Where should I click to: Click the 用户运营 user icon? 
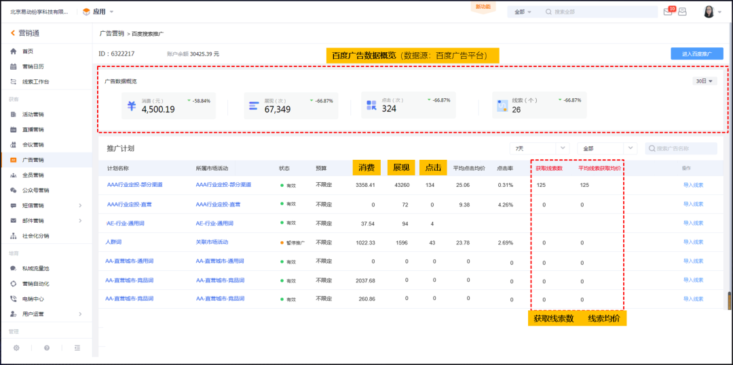pyautogui.click(x=13, y=314)
